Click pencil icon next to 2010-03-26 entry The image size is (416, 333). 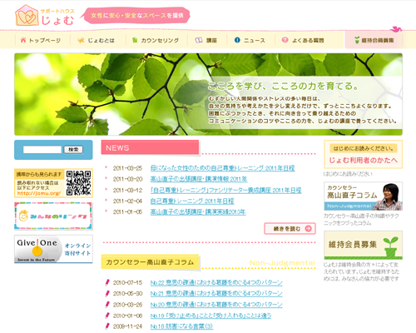107,305
